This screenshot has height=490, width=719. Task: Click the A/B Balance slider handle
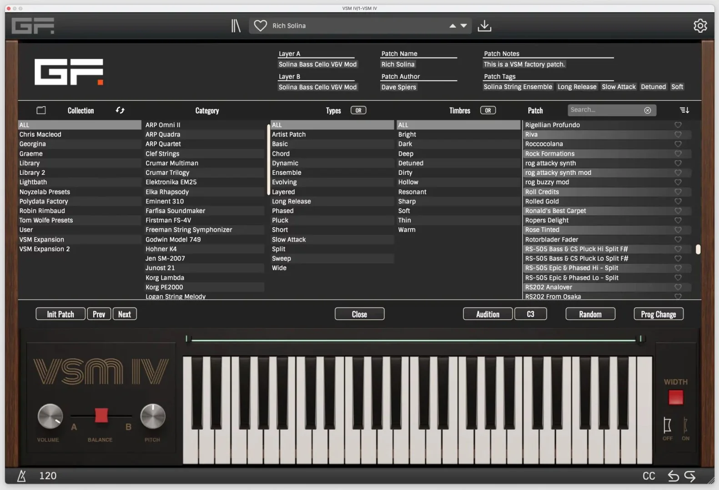pos(101,415)
